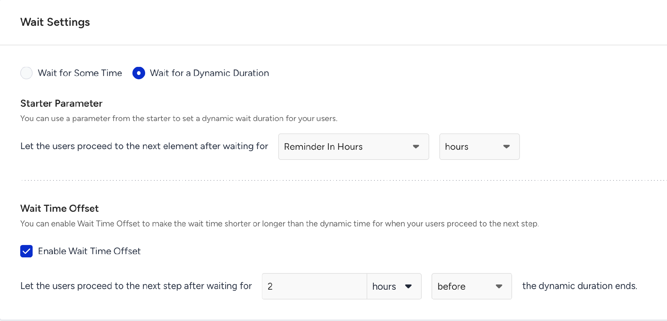Open the before/after offset dropdown
The height and width of the screenshot is (321, 667).
[472, 286]
